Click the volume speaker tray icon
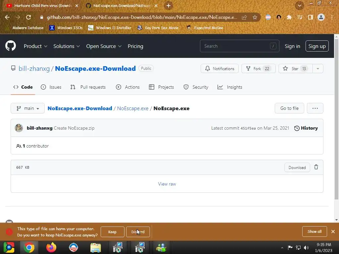 click(x=306, y=247)
